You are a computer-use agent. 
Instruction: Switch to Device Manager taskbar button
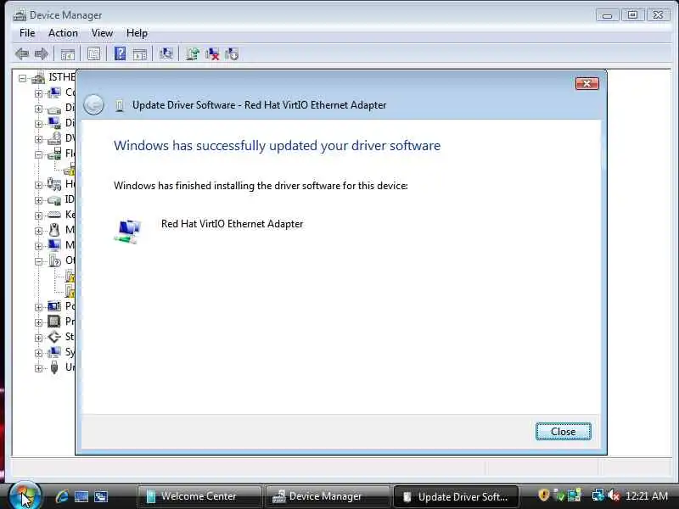[x=326, y=496]
